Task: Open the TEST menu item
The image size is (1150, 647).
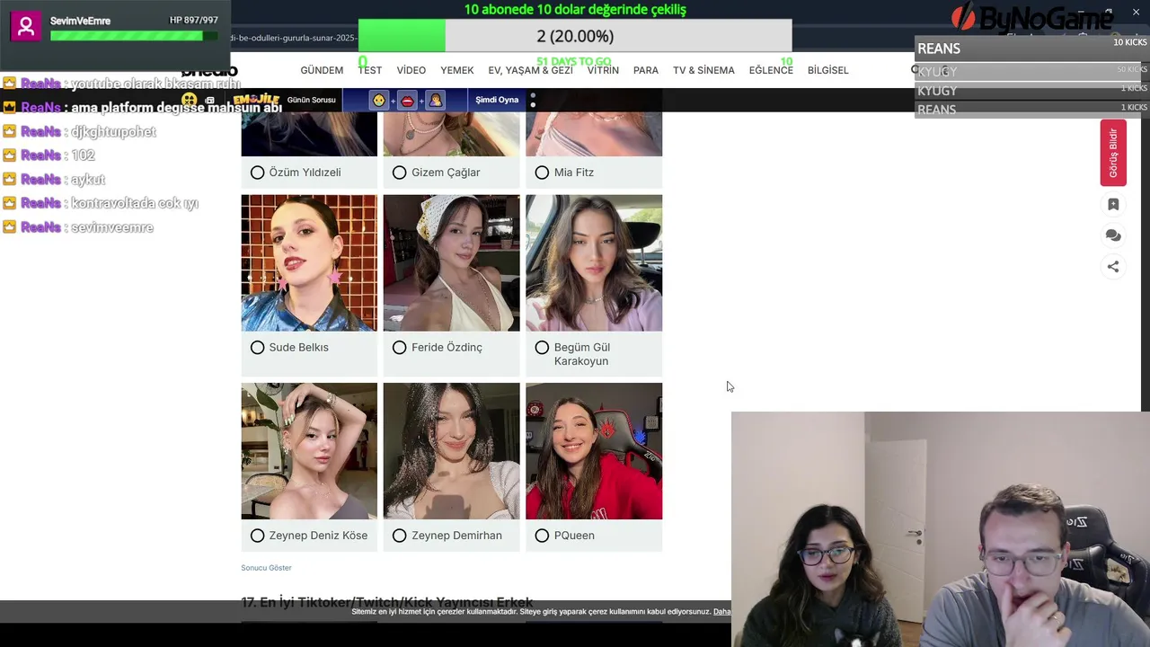Action: tap(370, 70)
